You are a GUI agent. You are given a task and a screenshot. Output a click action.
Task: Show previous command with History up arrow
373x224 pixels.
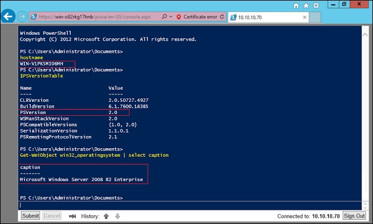point(106,216)
